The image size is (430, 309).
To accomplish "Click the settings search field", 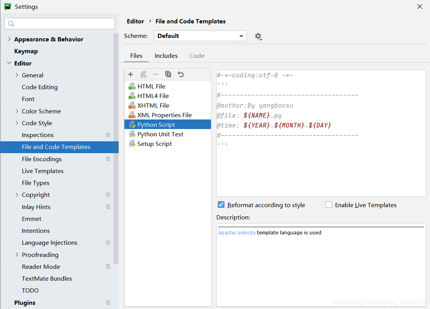I will tap(59, 23).
